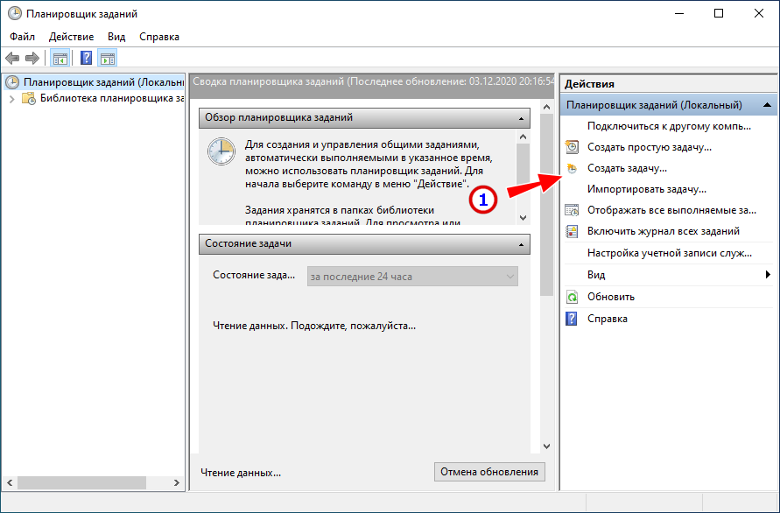The height and width of the screenshot is (513, 780).
Task: Toggle the console tree pane icon
Action: [60, 59]
